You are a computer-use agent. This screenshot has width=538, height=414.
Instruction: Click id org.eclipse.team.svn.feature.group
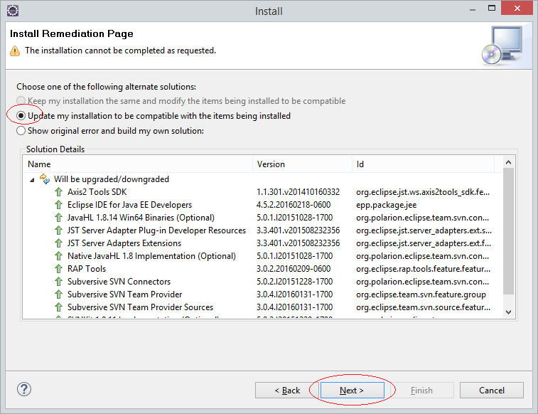(x=421, y=294)
